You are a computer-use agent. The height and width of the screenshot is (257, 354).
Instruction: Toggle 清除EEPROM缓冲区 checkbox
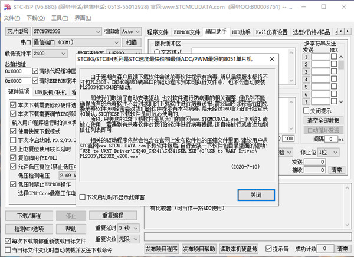coord(35,81)
